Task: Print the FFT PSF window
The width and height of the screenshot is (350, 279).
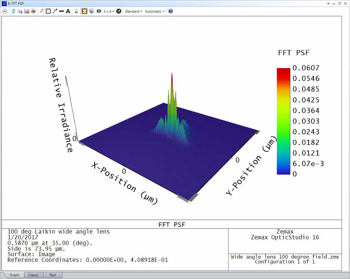Action: coord(33,11)
